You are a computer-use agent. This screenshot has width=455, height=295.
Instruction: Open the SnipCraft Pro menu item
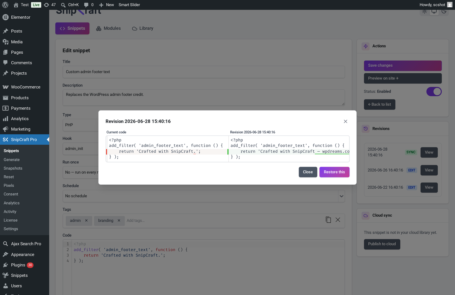pos(24,140)
